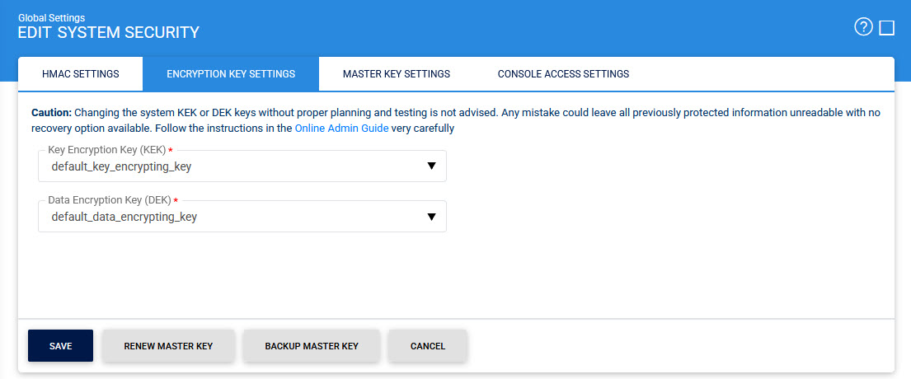This screenshot has height=379, width=911.
Task: Cancel editing system security
Action: click(x=428, y=346)
